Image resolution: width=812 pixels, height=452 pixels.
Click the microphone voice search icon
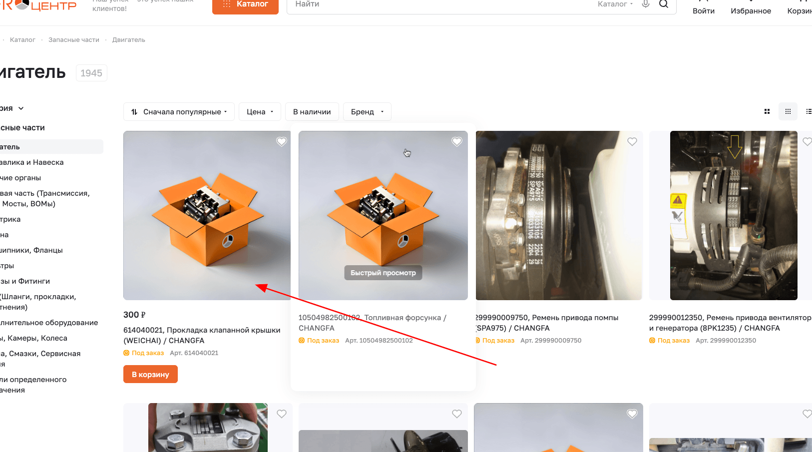coord(646,4)
